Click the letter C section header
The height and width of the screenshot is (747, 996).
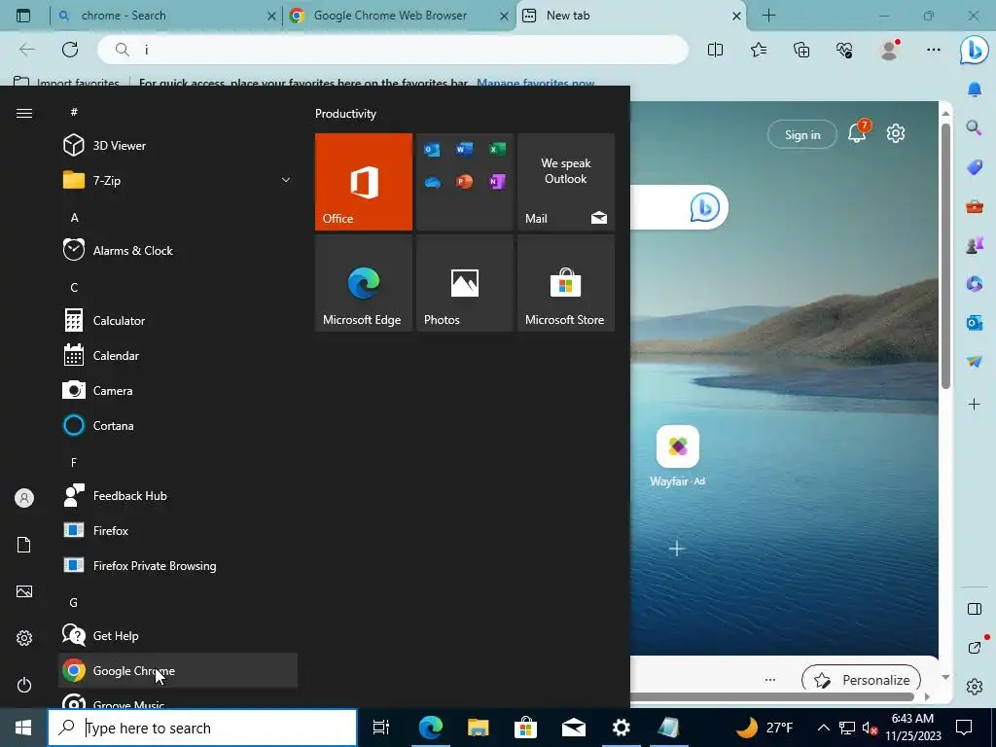click(74, 287)
